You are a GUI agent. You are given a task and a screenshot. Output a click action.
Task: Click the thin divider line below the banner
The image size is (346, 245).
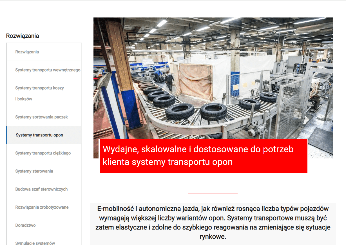click(213, 193)
